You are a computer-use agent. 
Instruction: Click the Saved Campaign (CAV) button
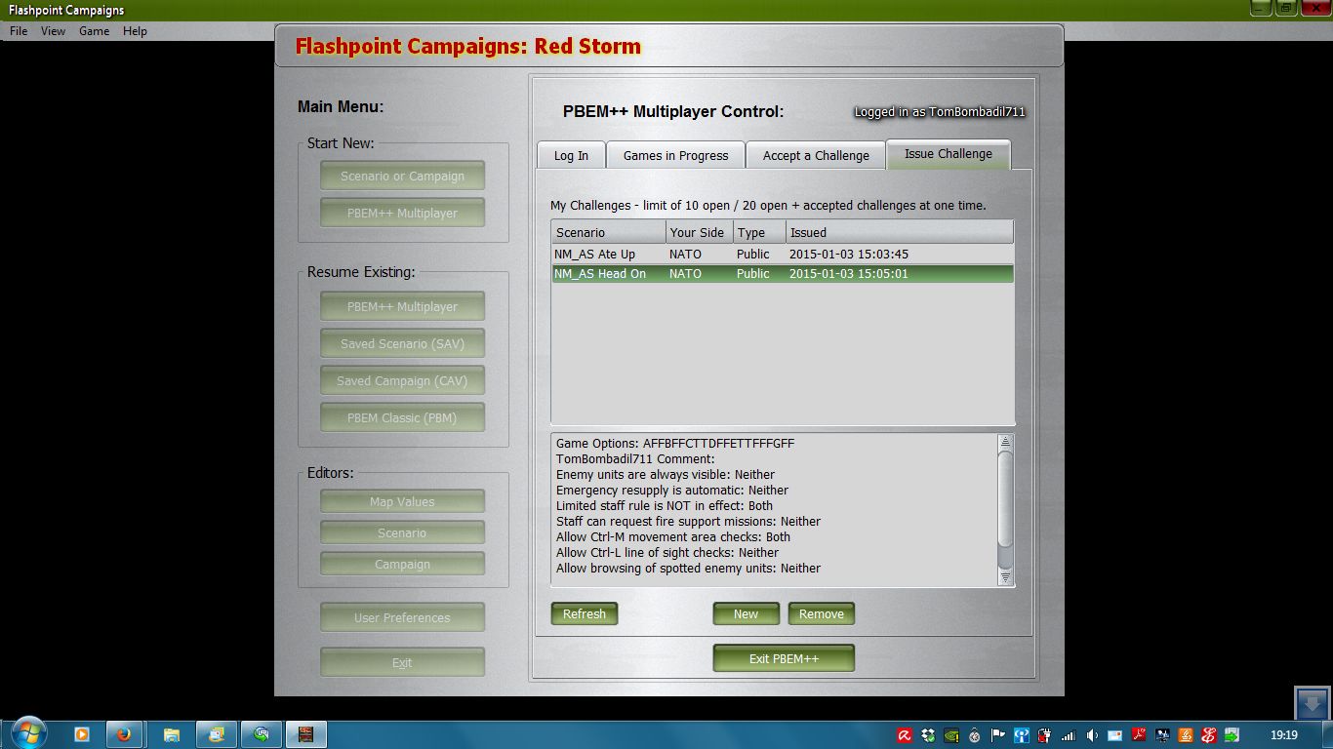pos(402,380)
